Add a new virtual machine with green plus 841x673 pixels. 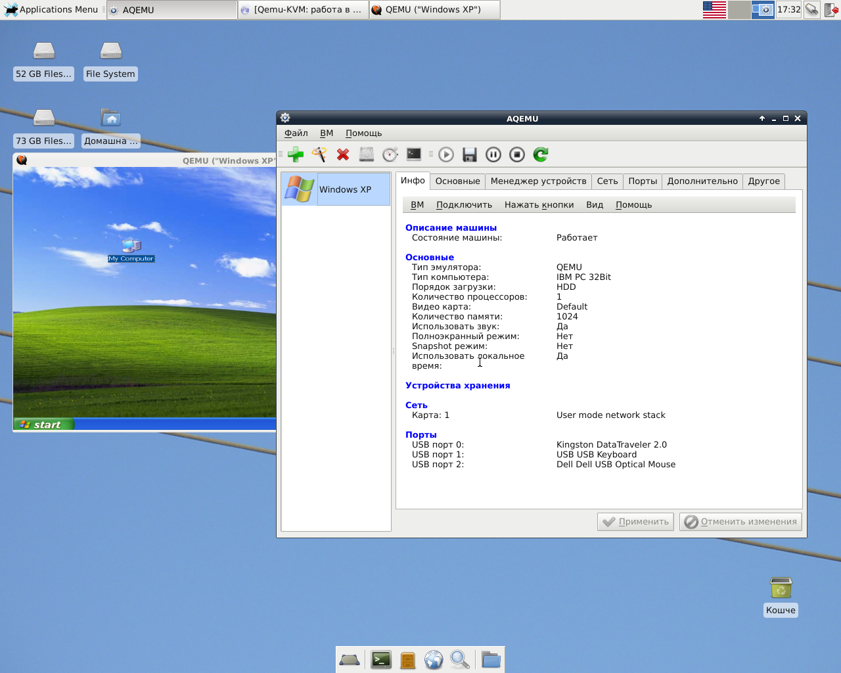tap(296, 154)
